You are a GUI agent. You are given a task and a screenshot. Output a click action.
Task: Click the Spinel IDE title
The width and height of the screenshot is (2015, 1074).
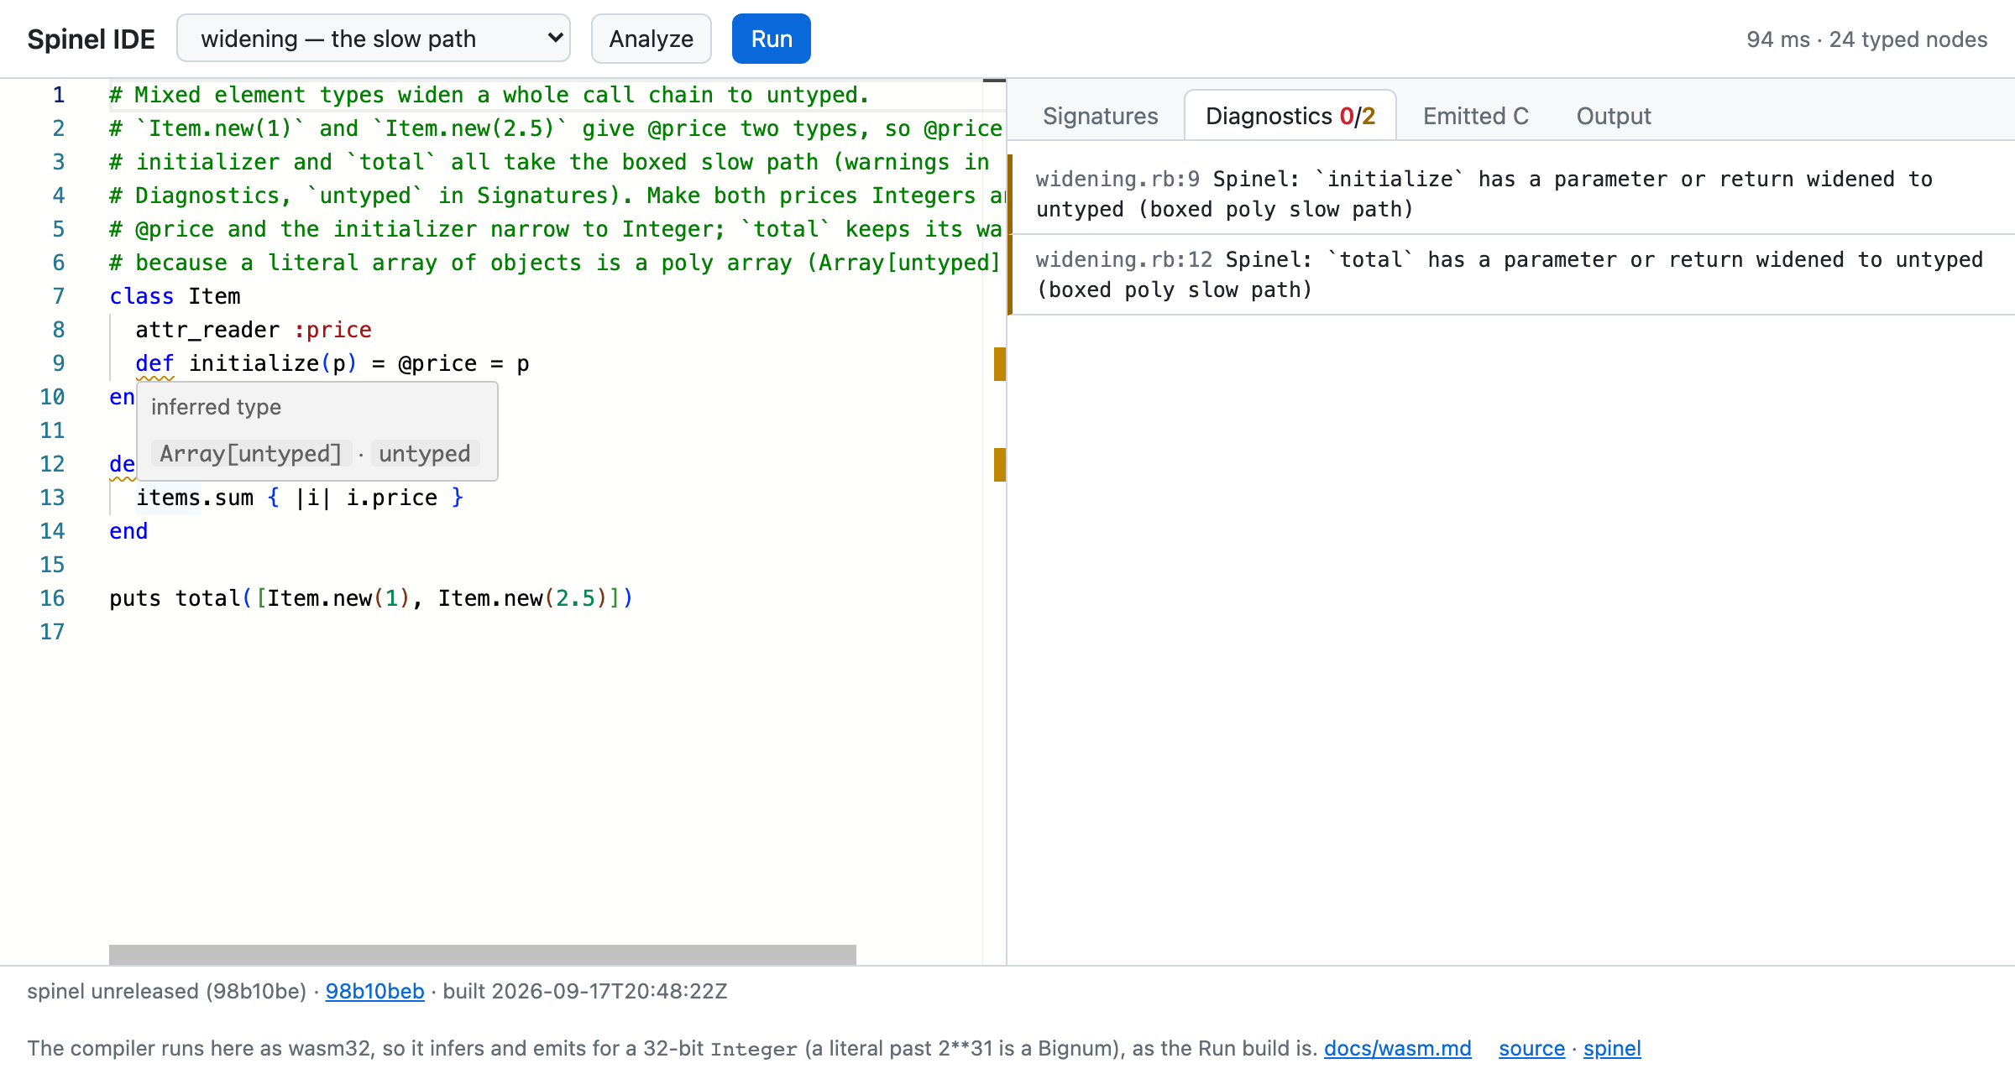click(x=91, y=39)
